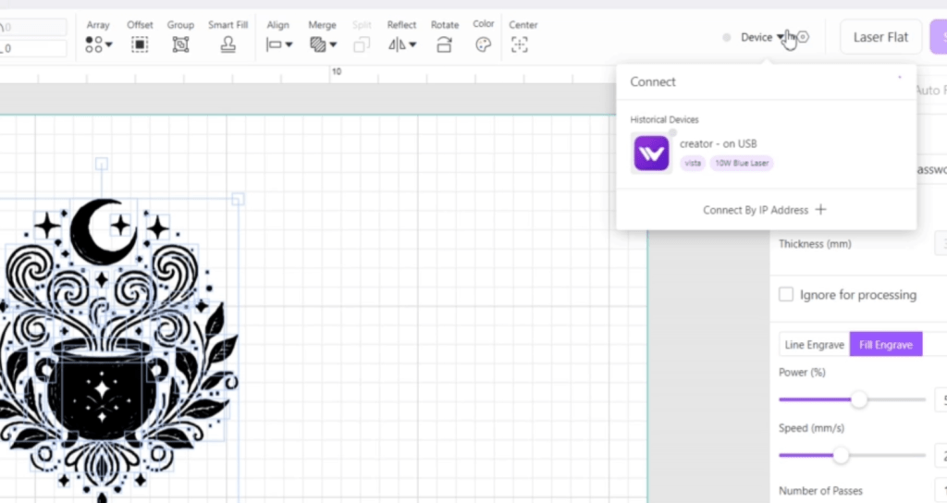The height and width of the screenshot is (503, 947).
Task: Select the Smart Fill tool
Action: [x=227, y=43]
